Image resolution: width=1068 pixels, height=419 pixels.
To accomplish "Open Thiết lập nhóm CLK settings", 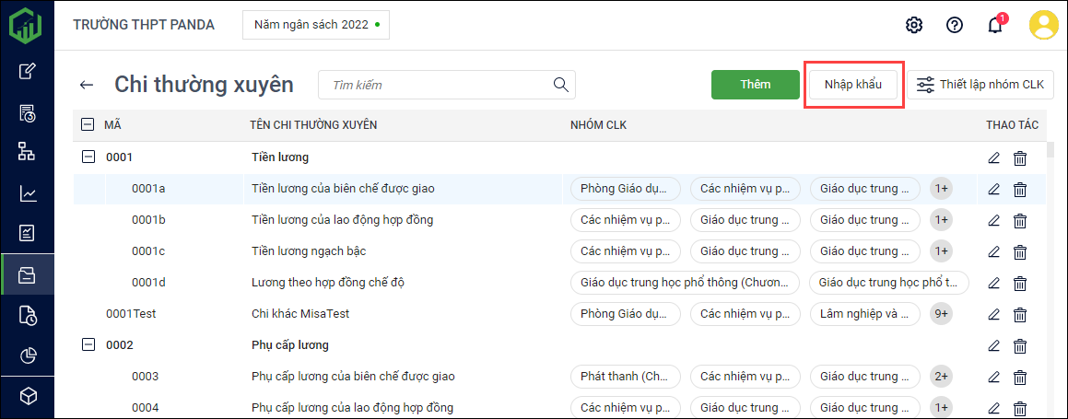I will (x=980, y=85).
